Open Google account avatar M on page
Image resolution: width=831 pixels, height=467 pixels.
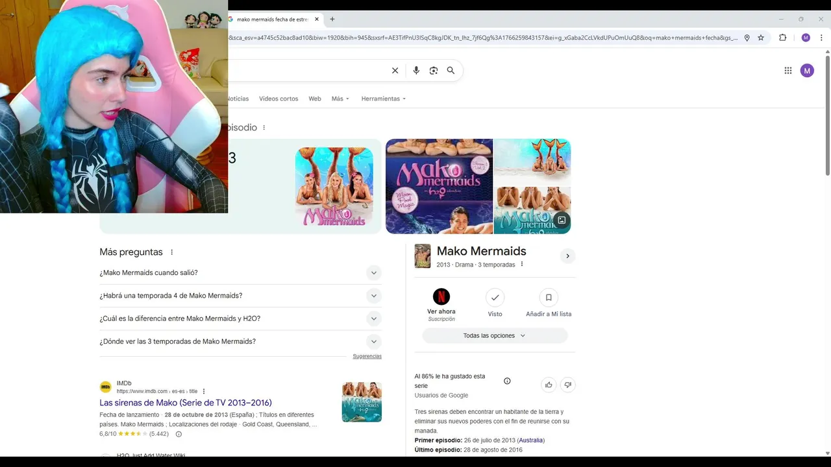point(807,71)
